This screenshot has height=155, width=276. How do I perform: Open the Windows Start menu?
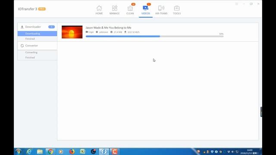pos(18,152)
